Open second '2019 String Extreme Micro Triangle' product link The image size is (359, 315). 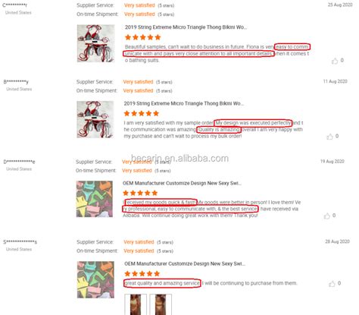[184, 103]
